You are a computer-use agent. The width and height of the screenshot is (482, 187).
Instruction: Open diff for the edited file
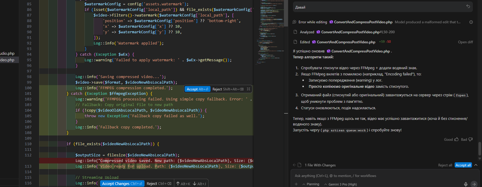(465, 42)
